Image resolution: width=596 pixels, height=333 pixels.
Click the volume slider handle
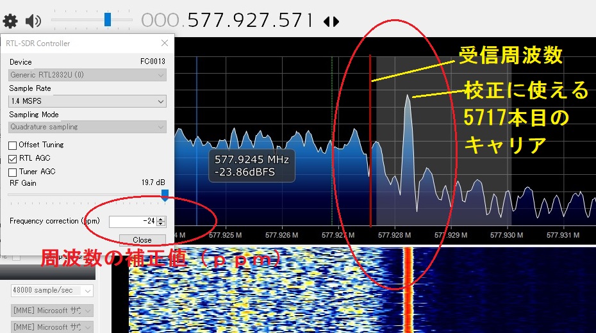point(108,20)
